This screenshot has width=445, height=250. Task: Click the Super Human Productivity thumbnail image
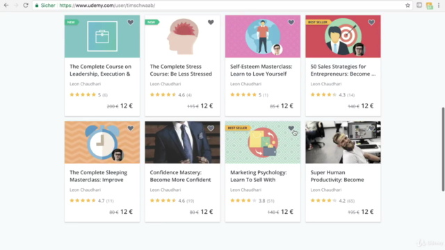343,142
